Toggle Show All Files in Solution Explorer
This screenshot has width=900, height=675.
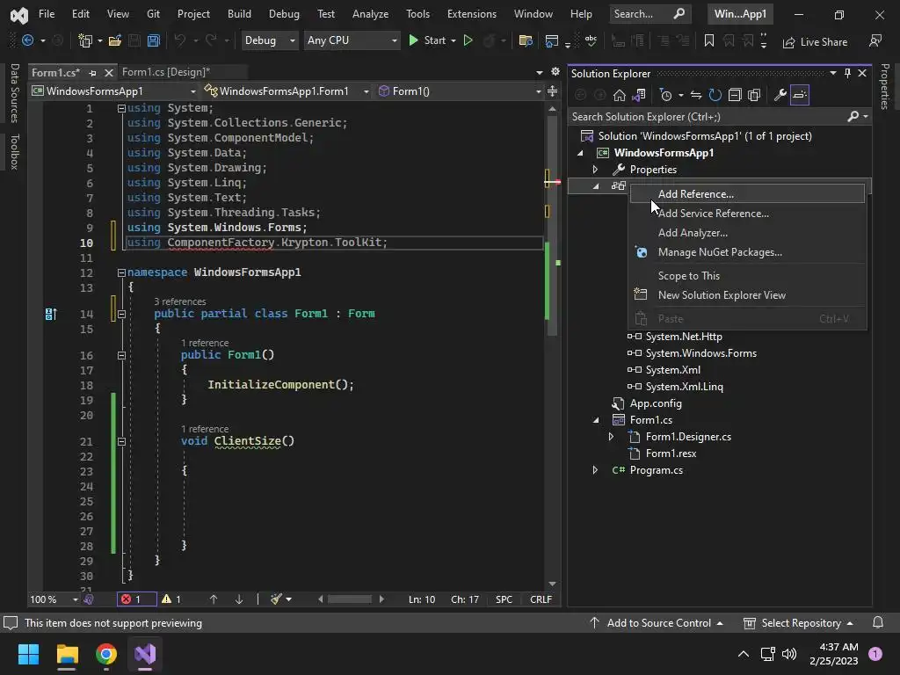(754, 95)
